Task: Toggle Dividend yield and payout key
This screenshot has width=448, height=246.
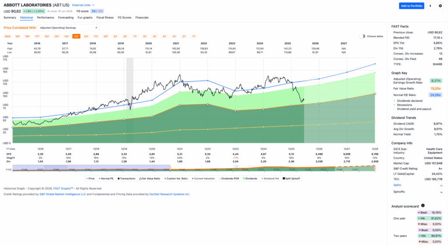Action: click(412, 109)
